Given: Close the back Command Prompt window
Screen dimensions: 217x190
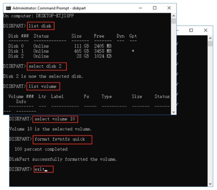Looking at the screenshot, I should [x=206, y=30].
